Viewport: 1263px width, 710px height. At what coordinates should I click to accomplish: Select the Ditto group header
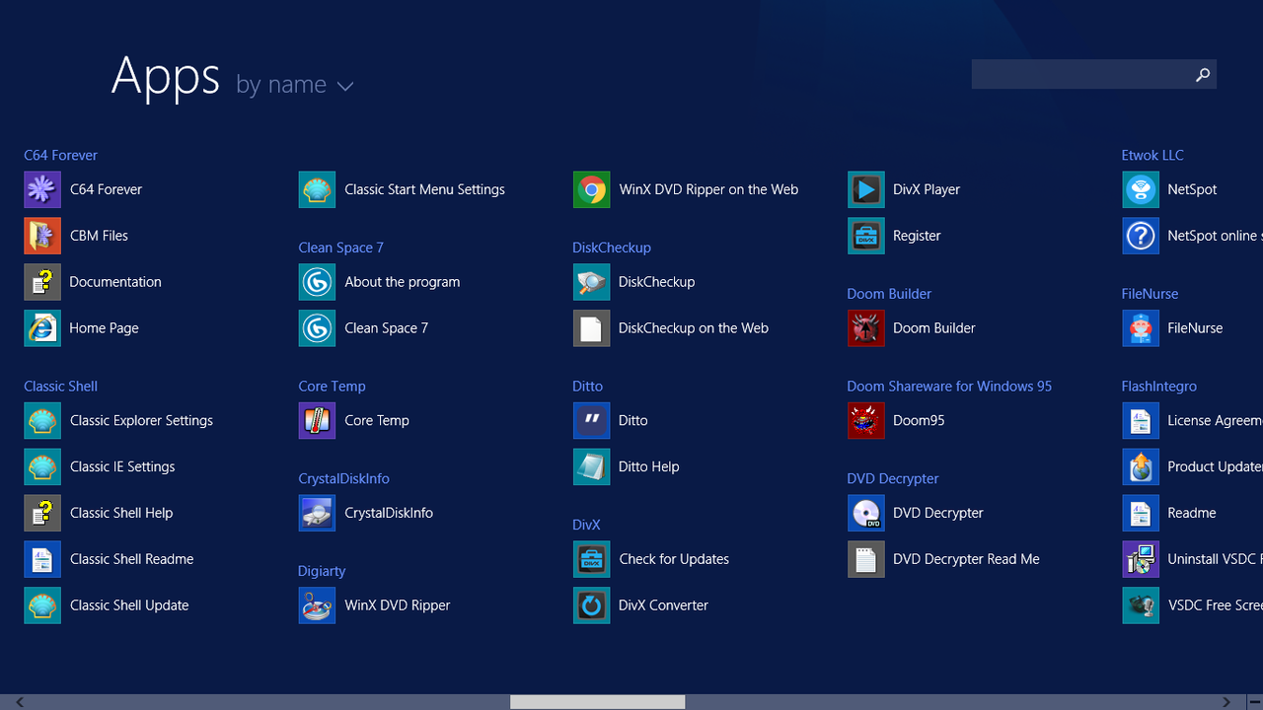[587, 386]
